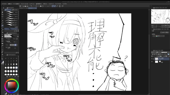Select the Layer 1 thumbnail

click(156, 59)
